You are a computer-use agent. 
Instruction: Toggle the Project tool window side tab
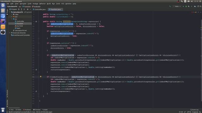click(x=7, y=12)
